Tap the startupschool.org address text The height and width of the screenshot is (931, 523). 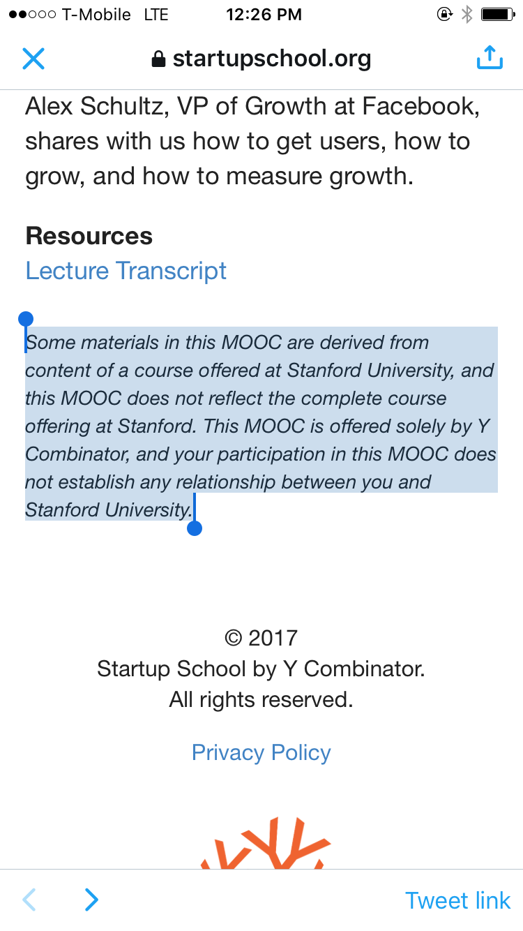coord(271,59)
